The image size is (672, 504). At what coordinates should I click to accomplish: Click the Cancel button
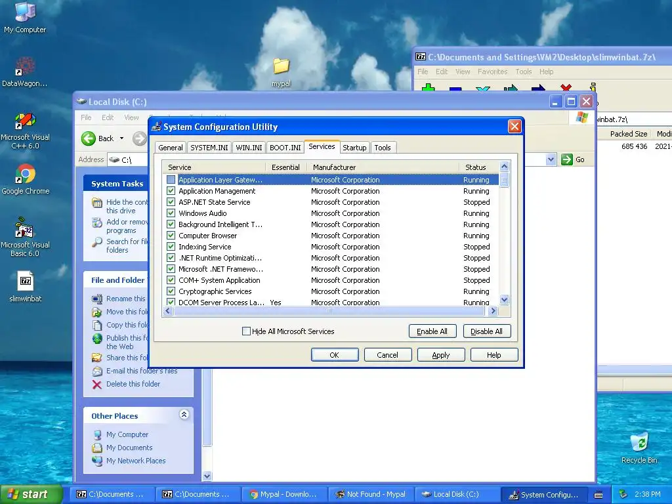point(387,355)
